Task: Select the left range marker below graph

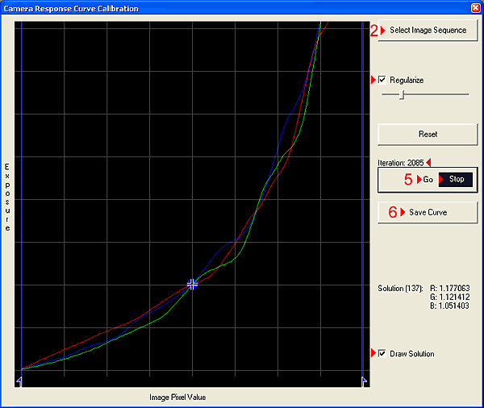Action: pos(19,379)
